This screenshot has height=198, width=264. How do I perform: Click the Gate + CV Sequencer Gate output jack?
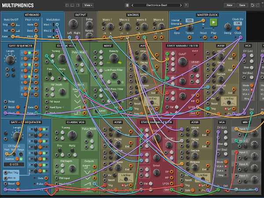(x=46, y=178)
